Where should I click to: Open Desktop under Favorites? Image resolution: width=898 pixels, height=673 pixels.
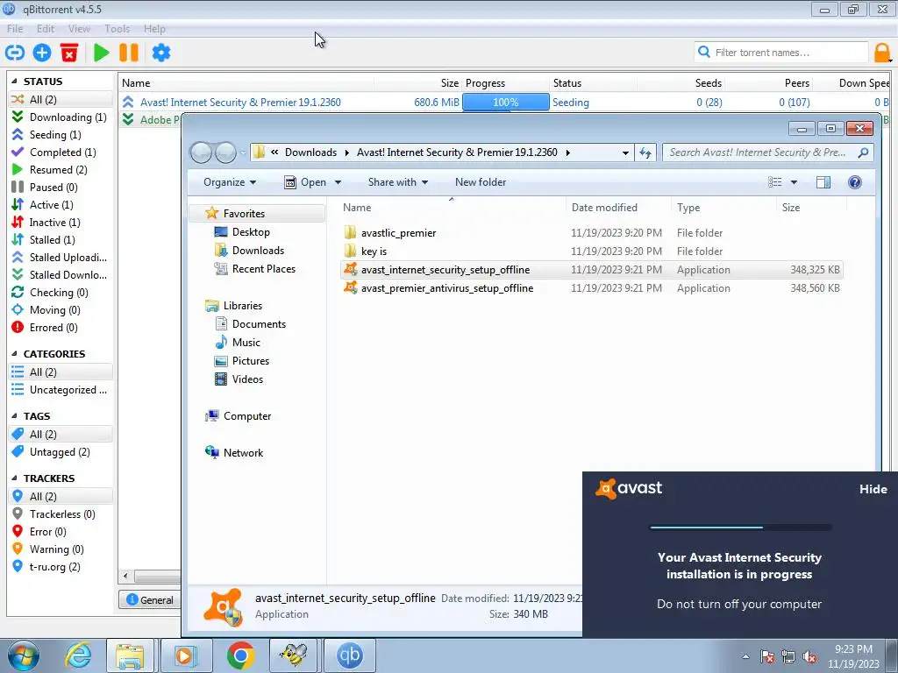pos(250,231)
